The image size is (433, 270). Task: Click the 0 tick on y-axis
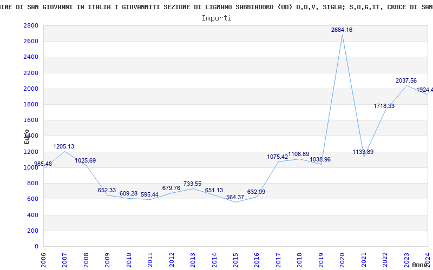coord(36,247)
